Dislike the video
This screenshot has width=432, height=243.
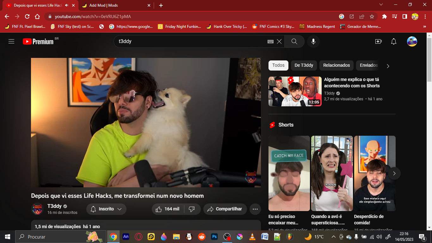(192, 209)
